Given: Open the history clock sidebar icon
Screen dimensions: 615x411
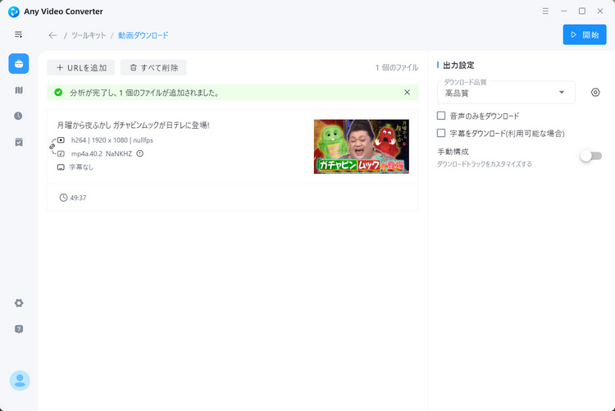Looking at the screenshot, I should pos(18,116).
